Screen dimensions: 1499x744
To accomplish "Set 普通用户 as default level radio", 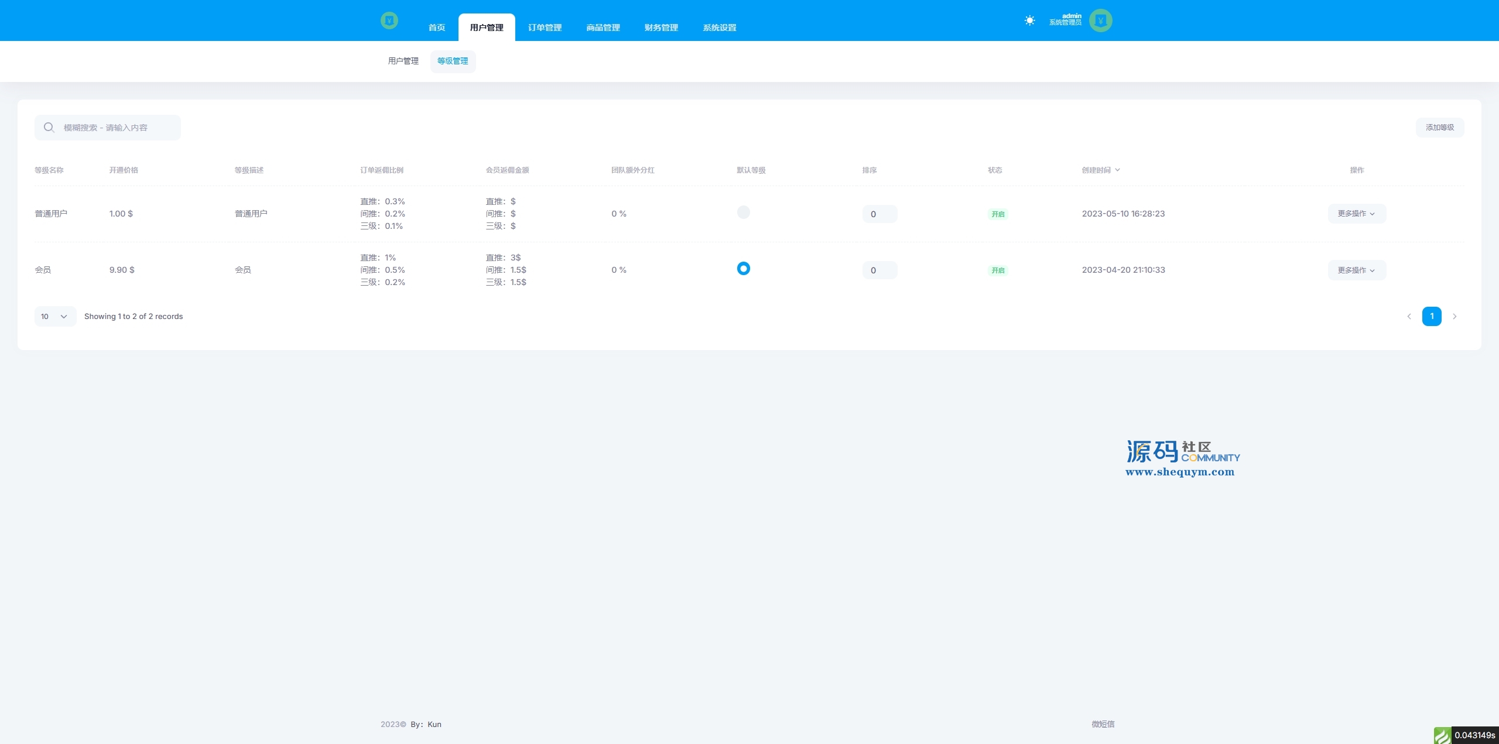I will click(743, 212).
